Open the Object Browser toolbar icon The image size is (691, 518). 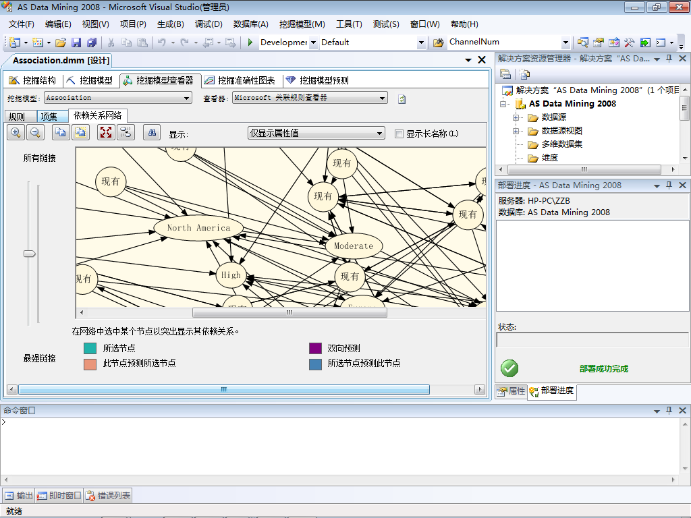(x=613, y=42)
